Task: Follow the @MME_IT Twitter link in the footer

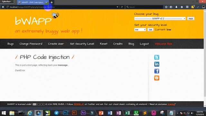Action: [x=79, y=104]
